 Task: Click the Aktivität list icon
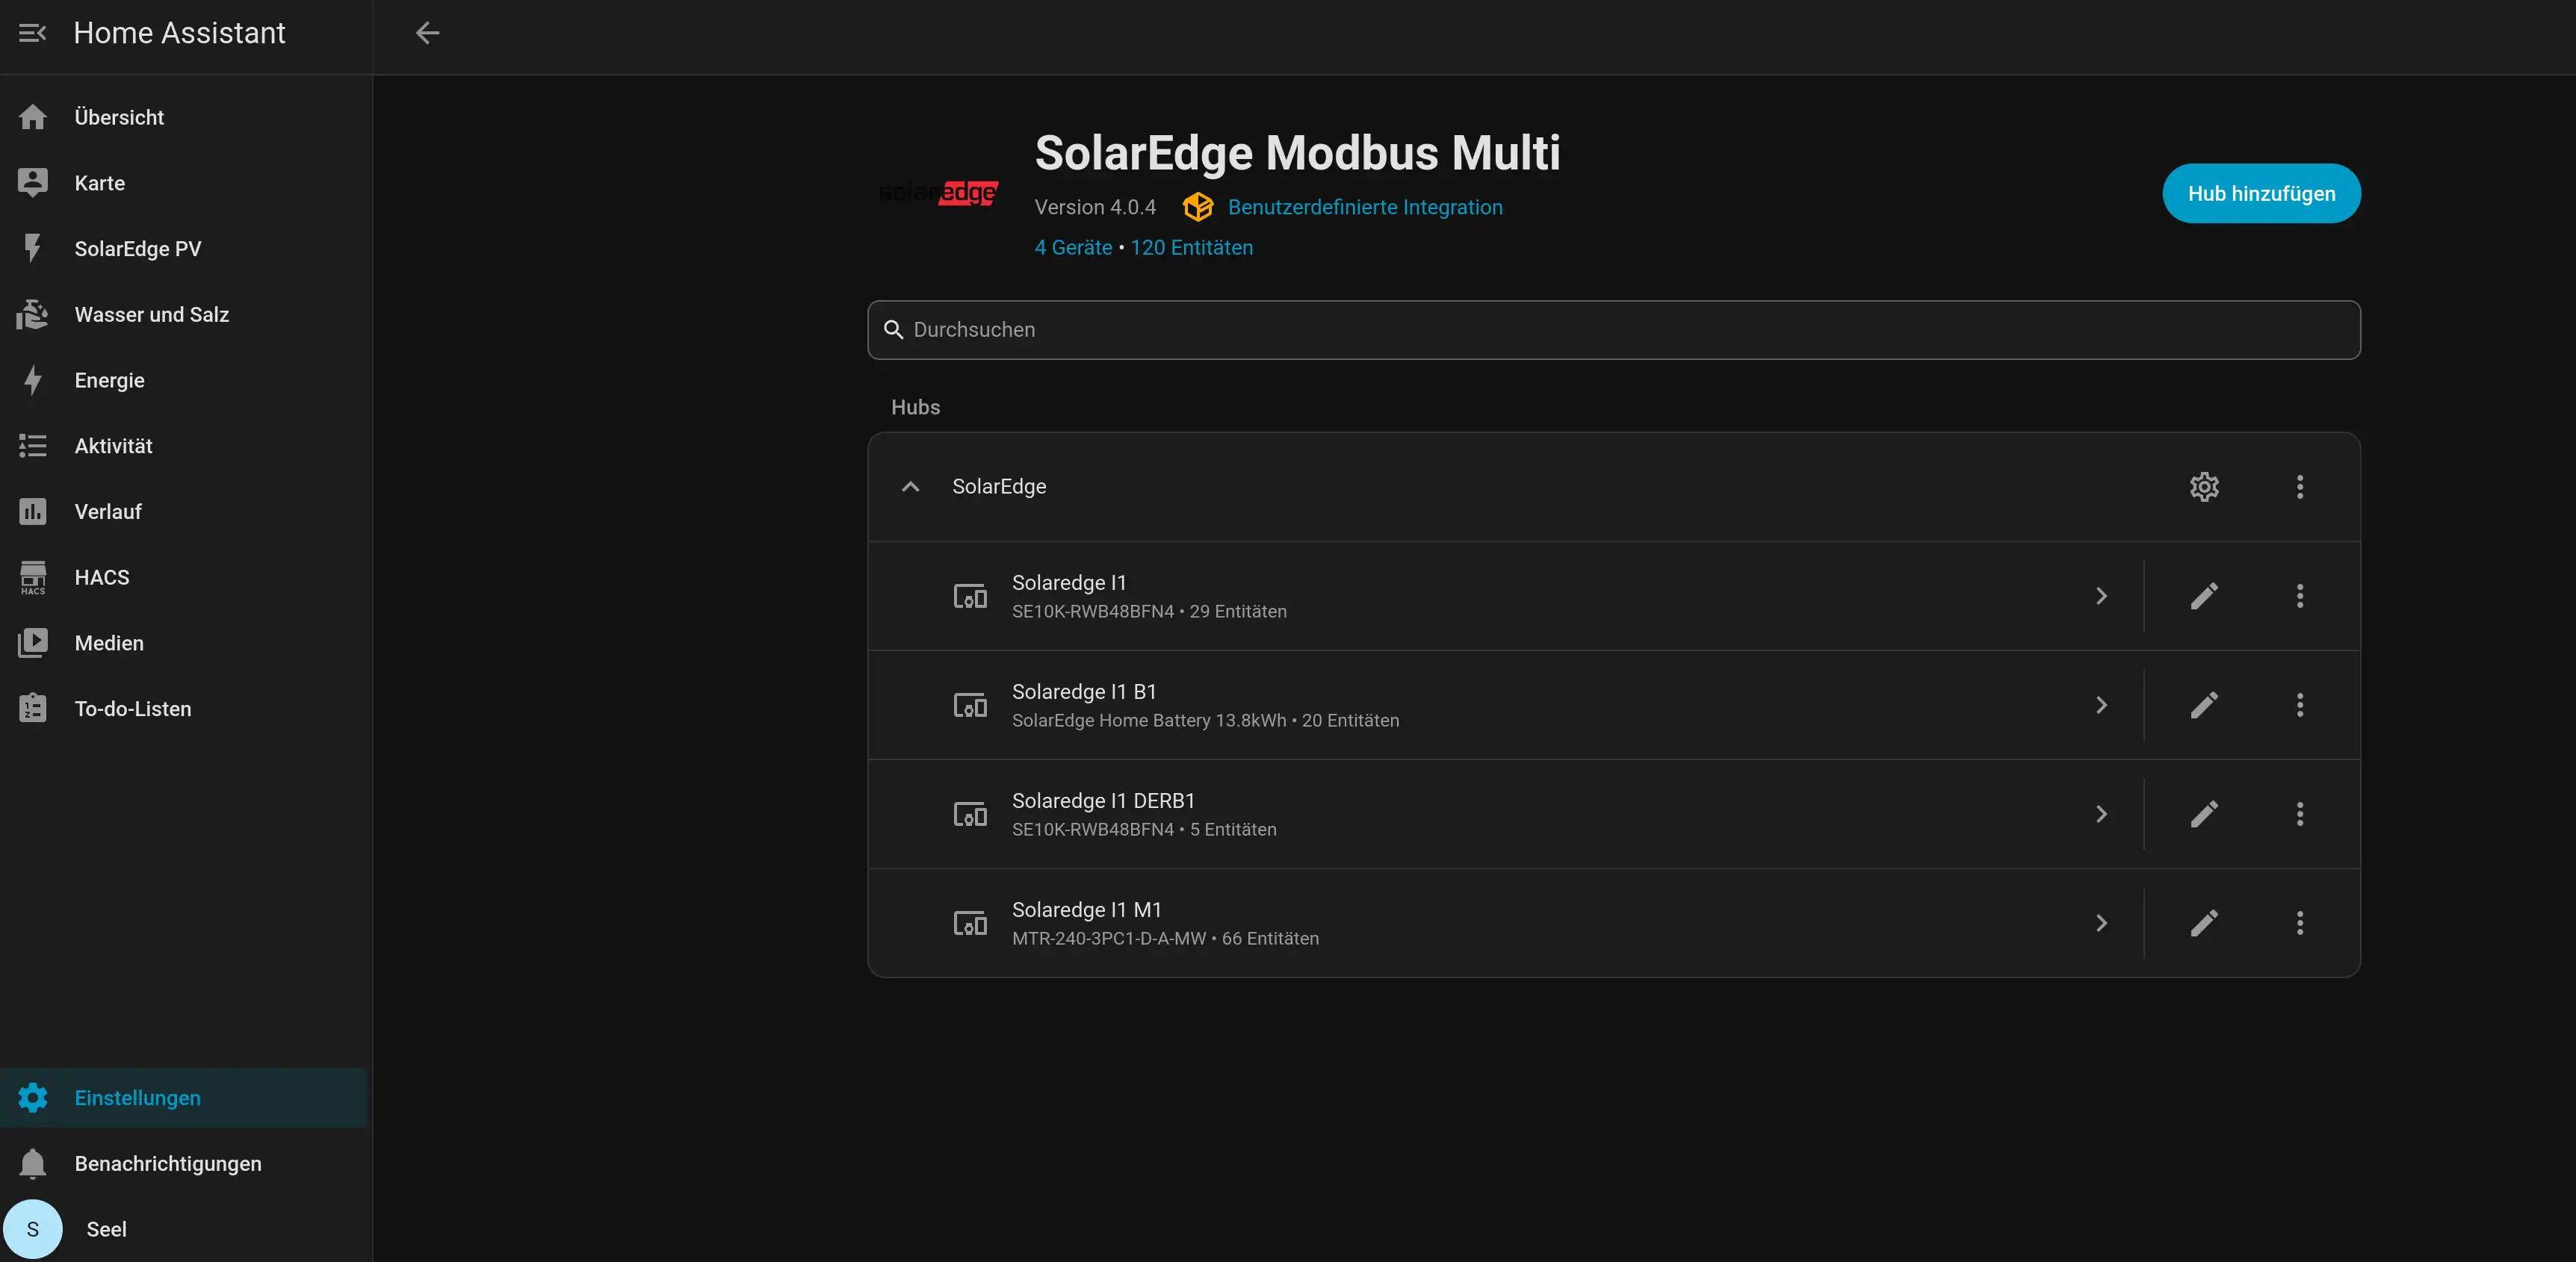pos(33,447)
